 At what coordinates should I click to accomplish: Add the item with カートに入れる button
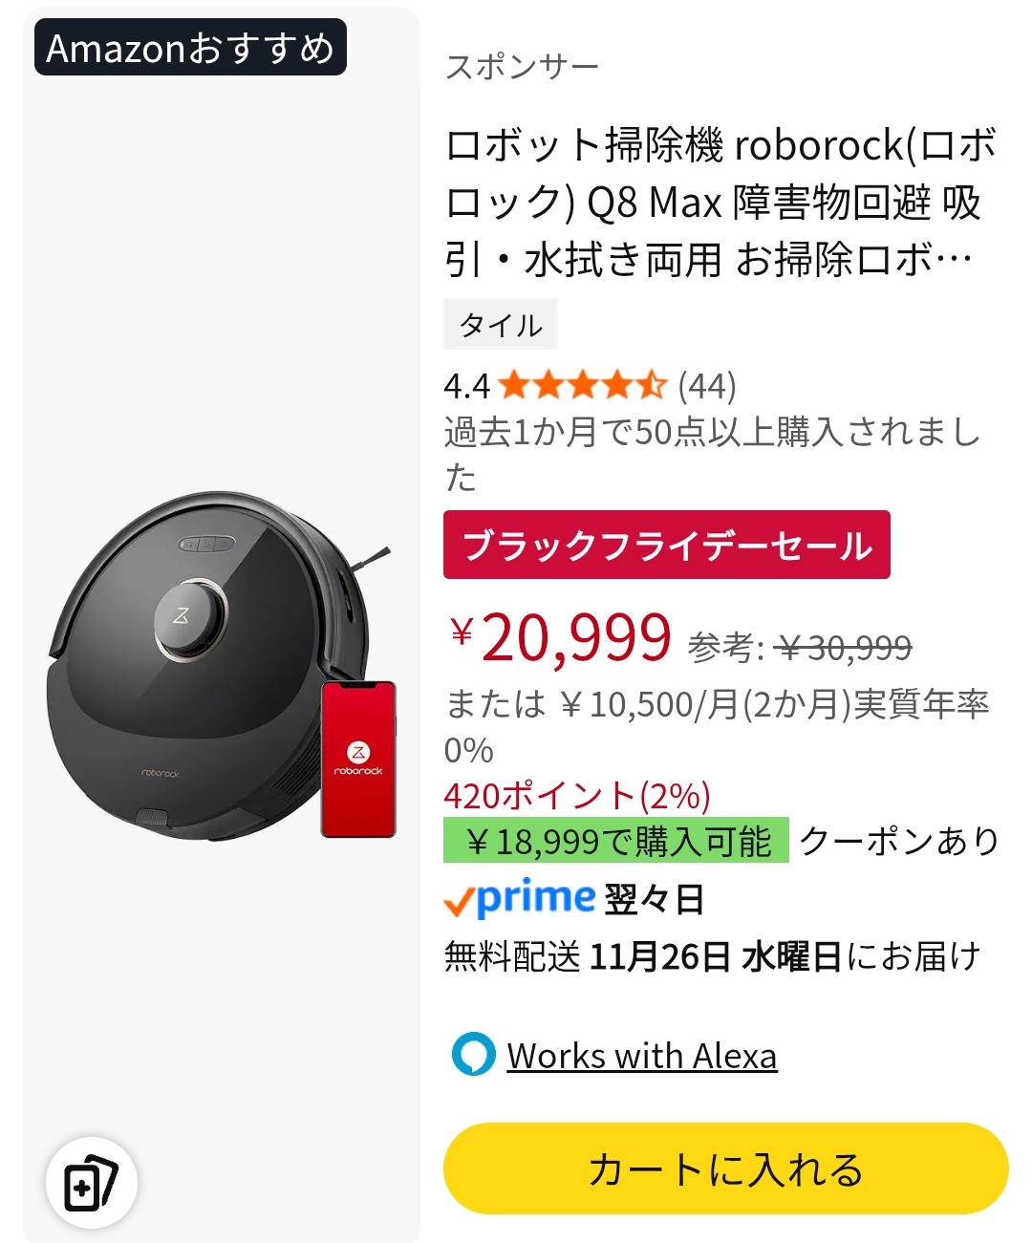click(725, 1168)
